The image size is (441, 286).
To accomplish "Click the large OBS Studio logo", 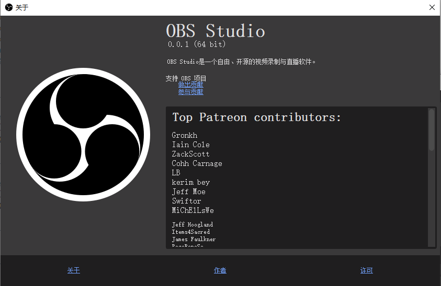I will pyautogui.click(x=83, y=135).
